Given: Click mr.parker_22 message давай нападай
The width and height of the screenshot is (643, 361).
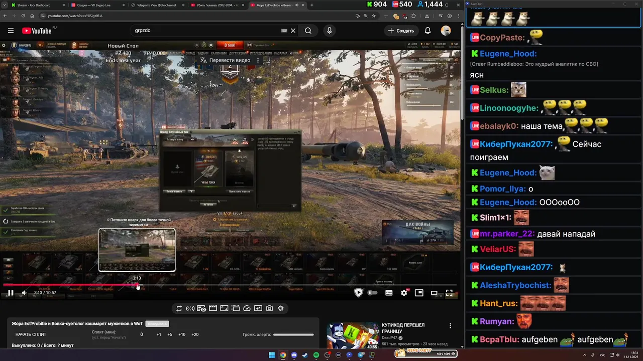Looking at the screenshot, I should [566, 234].
